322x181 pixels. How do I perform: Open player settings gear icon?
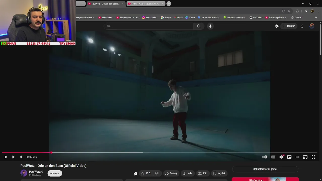pyautogui.click(x=281, y=157)
